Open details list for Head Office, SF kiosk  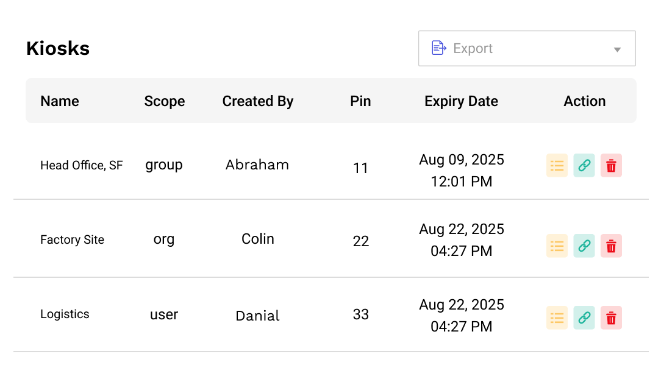557,166
